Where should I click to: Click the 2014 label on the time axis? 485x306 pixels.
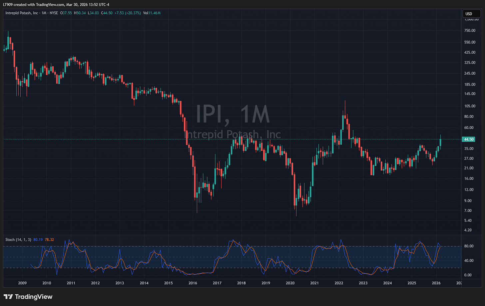pos(144,283)
